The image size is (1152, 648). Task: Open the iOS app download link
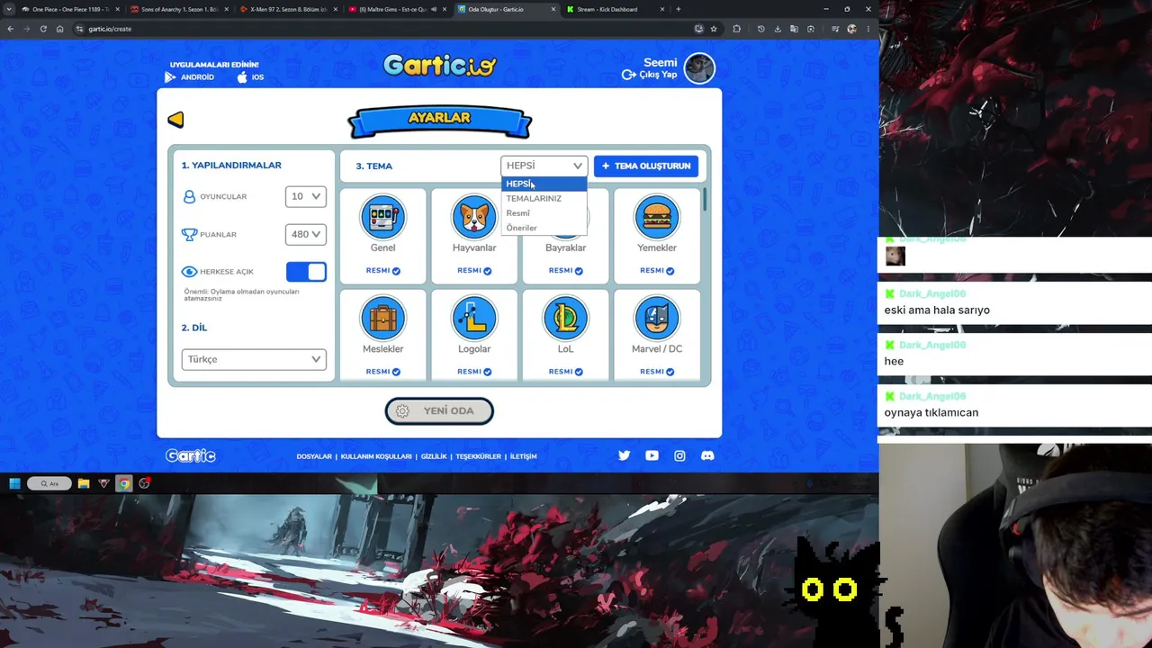(250, 77)
